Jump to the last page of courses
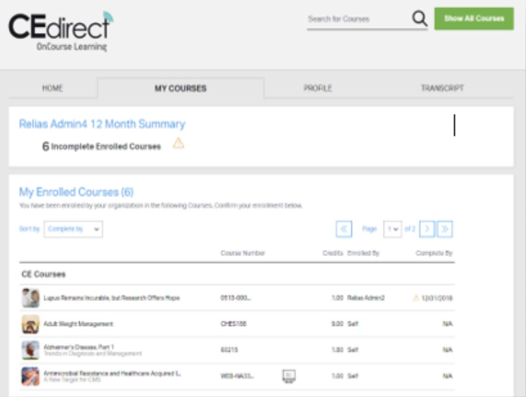This screenshot has width=526, height=397. [445, 229]
